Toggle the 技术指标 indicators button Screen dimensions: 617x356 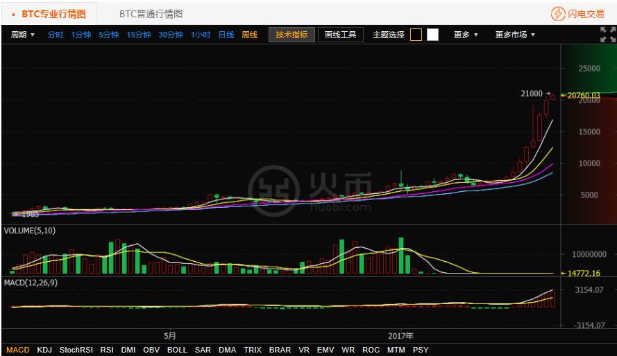click(x=291, y=35)
